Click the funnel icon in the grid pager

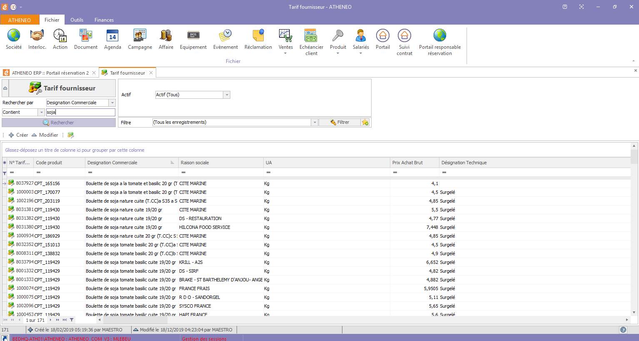tap(72, 320)
